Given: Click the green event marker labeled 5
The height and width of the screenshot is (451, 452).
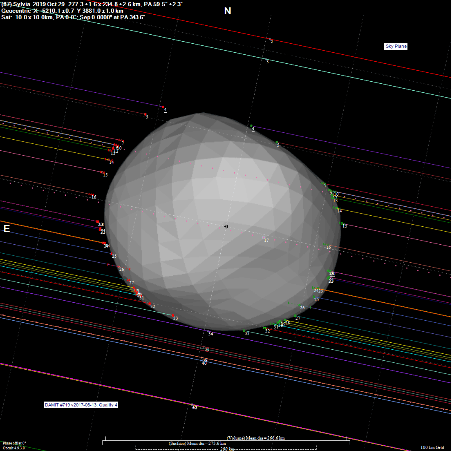Looking at the screenshot, I should [277, 142].
